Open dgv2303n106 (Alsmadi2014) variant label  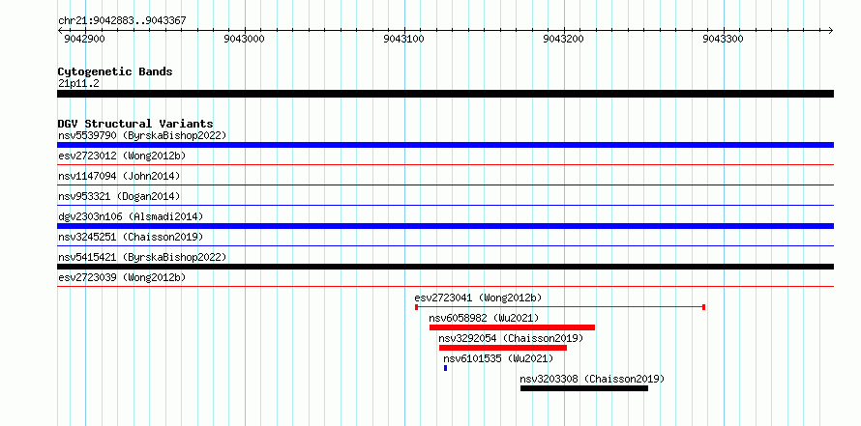131,216
